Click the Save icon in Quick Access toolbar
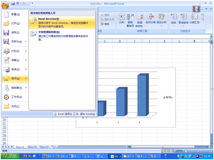Screen dimensions: 214x160 [x=13, y=3]
